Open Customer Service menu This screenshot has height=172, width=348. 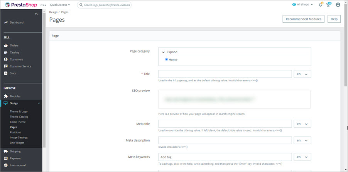tap(21, 66)
